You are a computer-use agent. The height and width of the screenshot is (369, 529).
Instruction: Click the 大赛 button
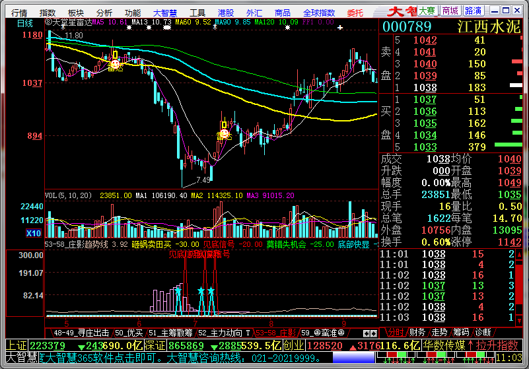click(428, 11)
